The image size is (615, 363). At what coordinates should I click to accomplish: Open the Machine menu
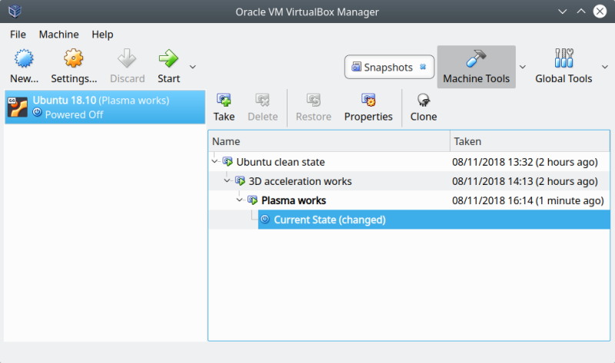coord(58,35)
